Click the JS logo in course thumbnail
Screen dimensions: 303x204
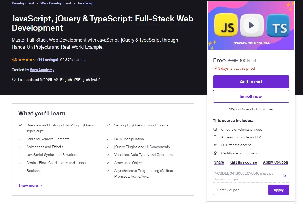226,25
